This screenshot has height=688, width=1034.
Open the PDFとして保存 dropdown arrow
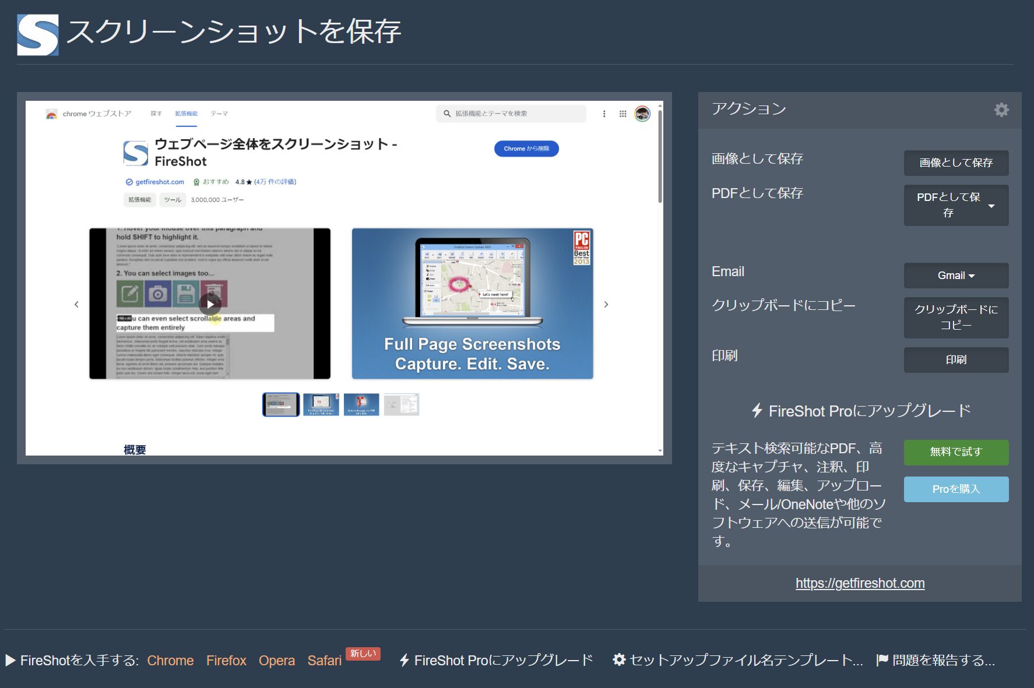[x=991, y=206]
